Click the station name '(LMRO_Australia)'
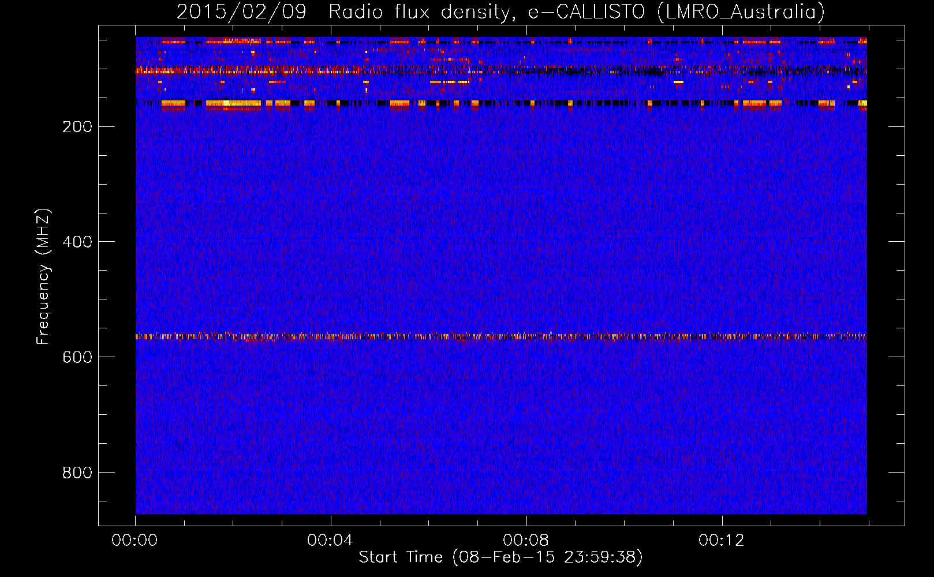 [x=741, y=12]
